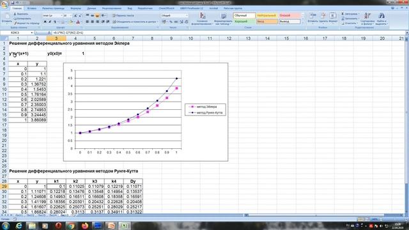Increase decimal places
Viewport: 409px width, 230px height.
(181, 22)
